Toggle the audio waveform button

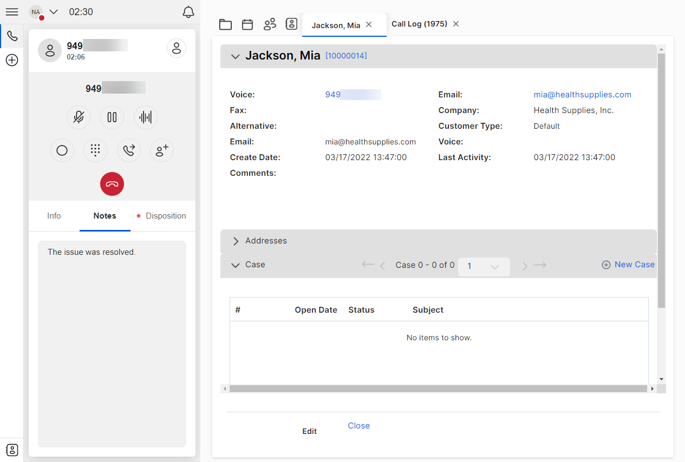point(146,117)
